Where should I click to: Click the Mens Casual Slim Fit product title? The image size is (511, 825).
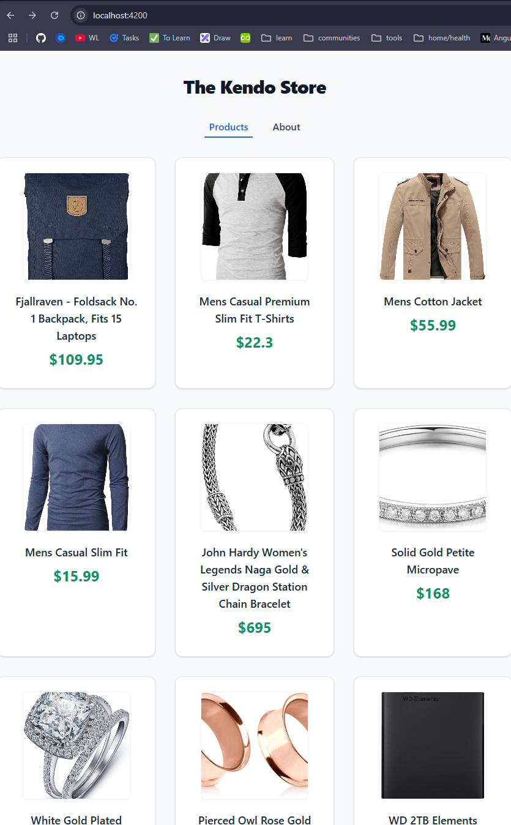(76, 552)
